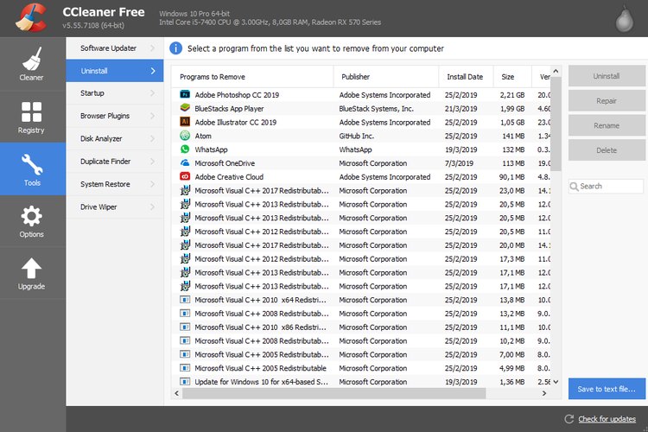
Task: Click the Visual C++ 2005 4,99 MB icon
Action: pos(185,368)
